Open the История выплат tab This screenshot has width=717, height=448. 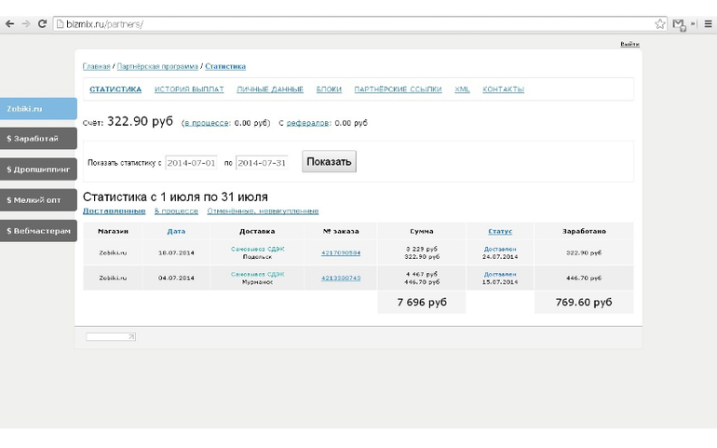pyautogui.click(x=189, y=89)
